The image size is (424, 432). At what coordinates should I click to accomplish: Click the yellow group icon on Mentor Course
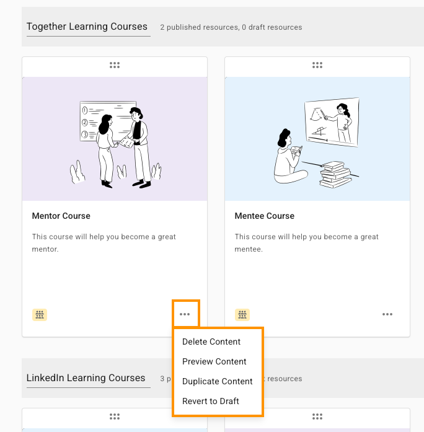pyautogui.click(x=40, y=315)
